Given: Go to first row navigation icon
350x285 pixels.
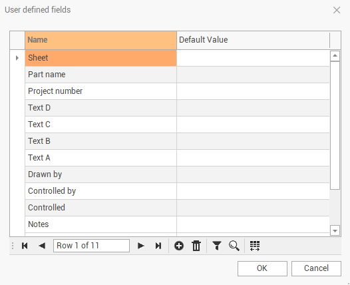Looking at the screenshot, I should [x=25, y=246].
